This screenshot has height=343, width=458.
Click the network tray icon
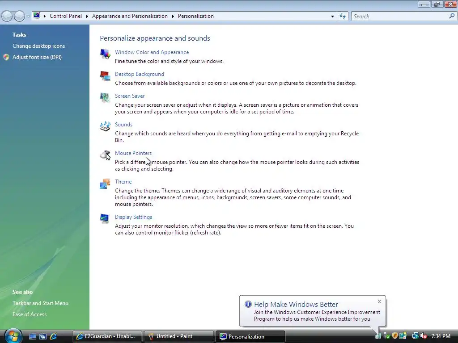[x=415, y=336]
